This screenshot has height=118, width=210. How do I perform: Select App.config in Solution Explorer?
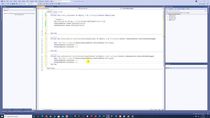coord(173,19)
